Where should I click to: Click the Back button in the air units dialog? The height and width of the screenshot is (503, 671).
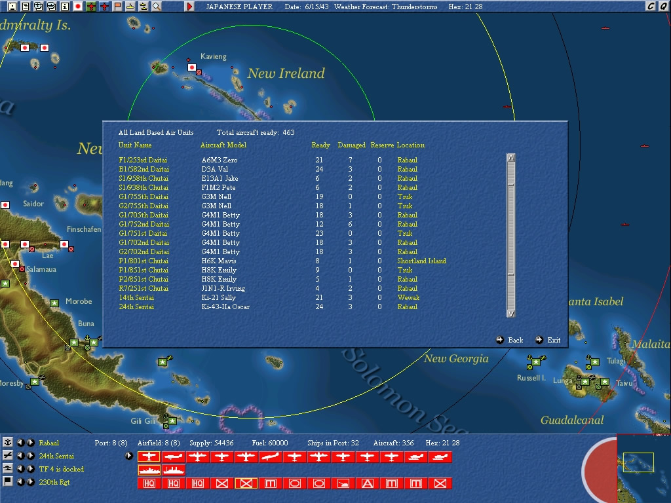[510, 340]
